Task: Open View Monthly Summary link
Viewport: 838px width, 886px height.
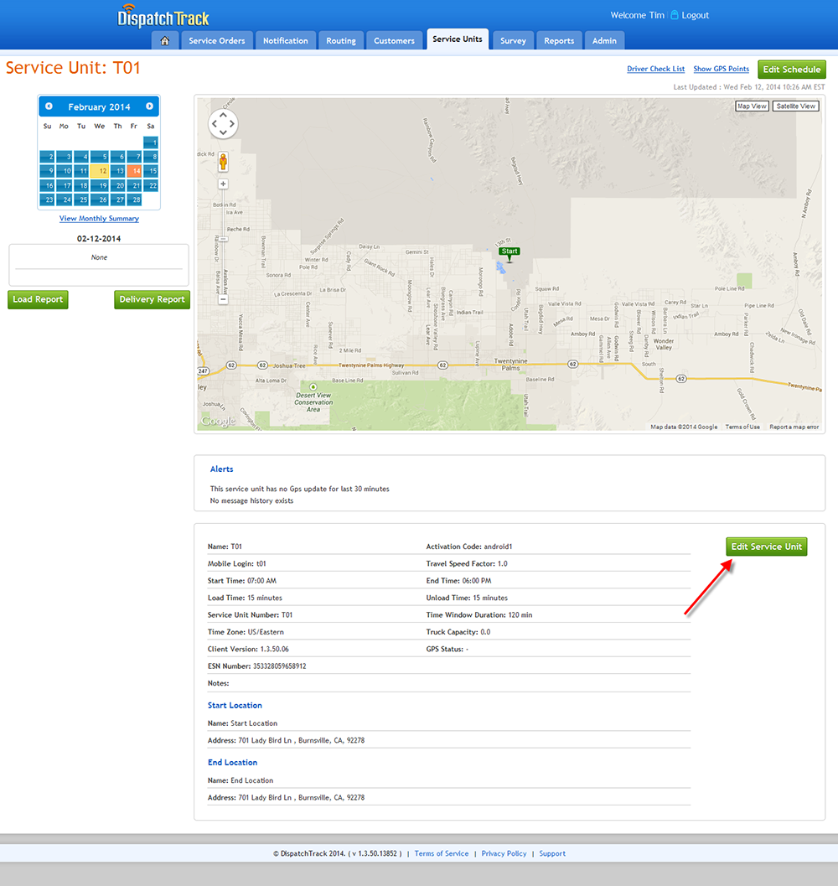Action: click(99, 219)
